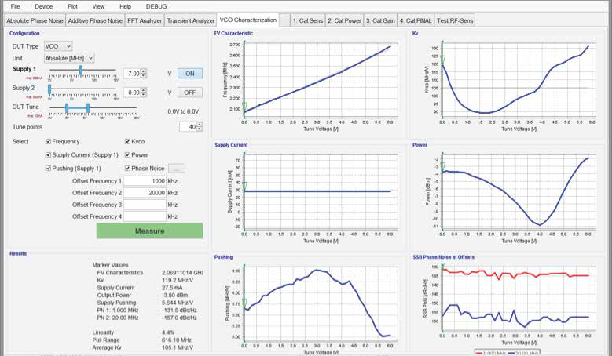
Task: Switch to Absolute Phase Noise tab
Action: pos(35,20)
